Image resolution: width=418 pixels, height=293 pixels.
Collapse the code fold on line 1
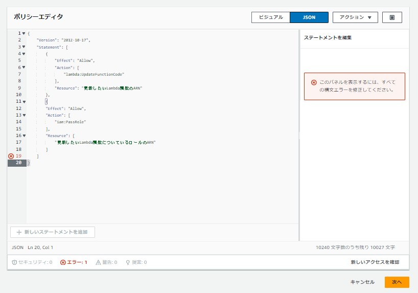[x=24, y=33]
